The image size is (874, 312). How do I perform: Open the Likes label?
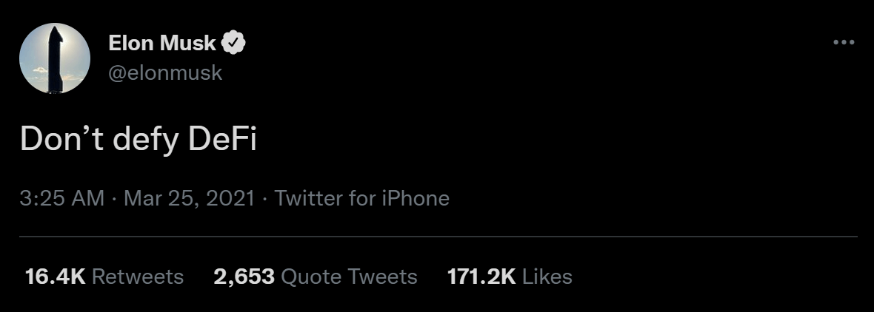547,277
